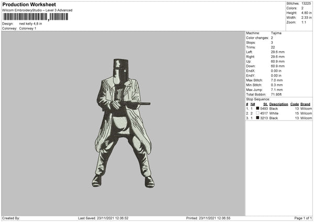Click the N# column header
Viewport: 314px width, 222px height.
click(253, 104)
